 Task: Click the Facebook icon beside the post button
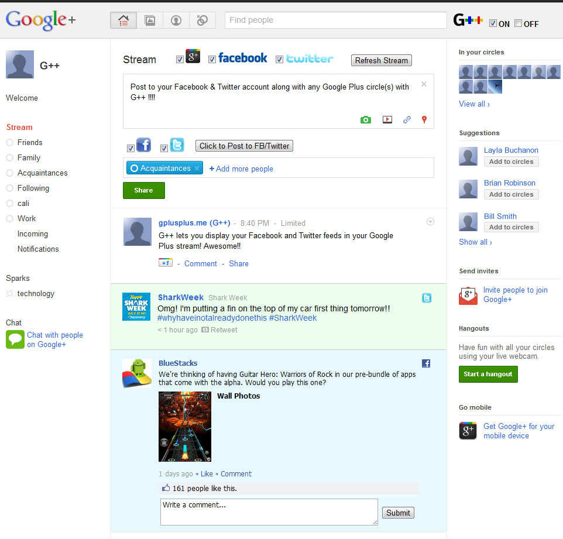tap(143, 145)
